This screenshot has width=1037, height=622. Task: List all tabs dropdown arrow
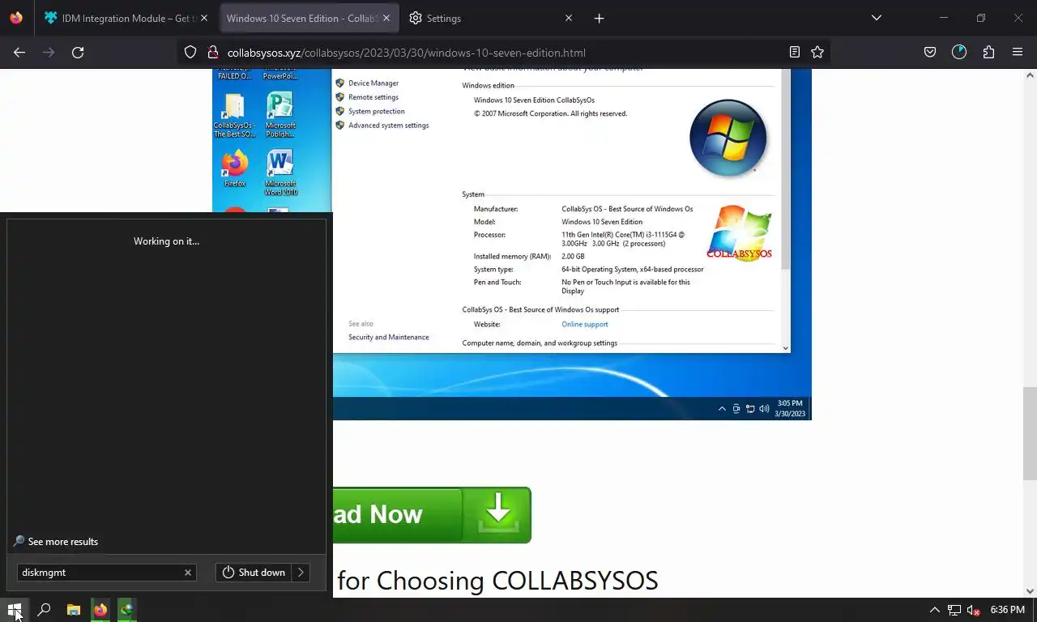coord(876,18)
